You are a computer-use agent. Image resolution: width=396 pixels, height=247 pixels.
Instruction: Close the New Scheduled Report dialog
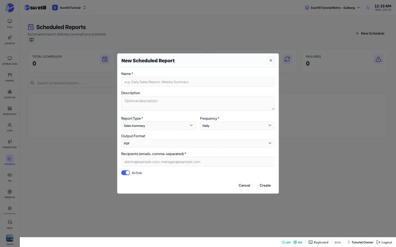271,60
